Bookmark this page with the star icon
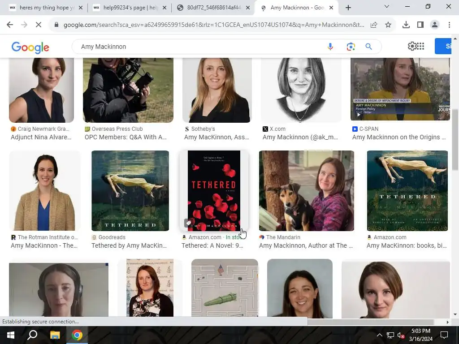The width and height of the screenshot is (459, 344). 388,25
